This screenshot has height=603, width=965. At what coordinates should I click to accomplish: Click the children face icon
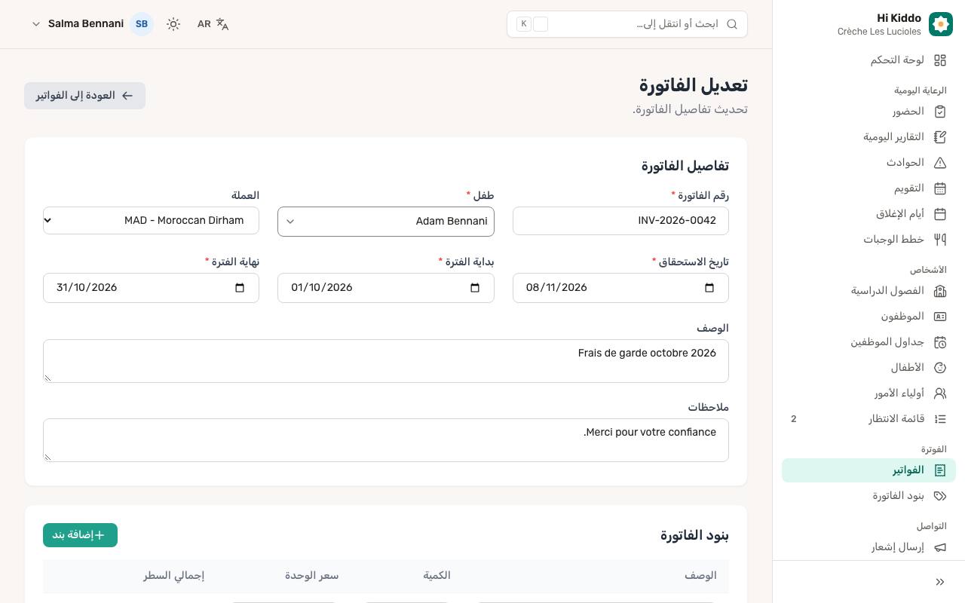(940, 368)
